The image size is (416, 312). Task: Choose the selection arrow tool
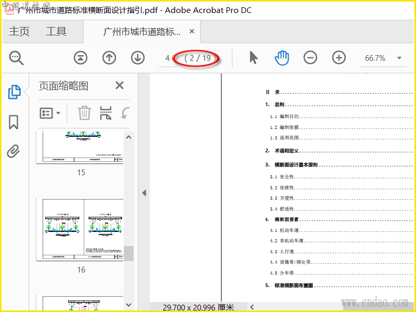pos(253,58)
